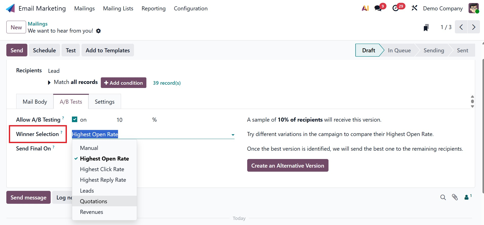
Task: Uncheck the Allow A/B Testing checkbox
Action: click(74, 119)
